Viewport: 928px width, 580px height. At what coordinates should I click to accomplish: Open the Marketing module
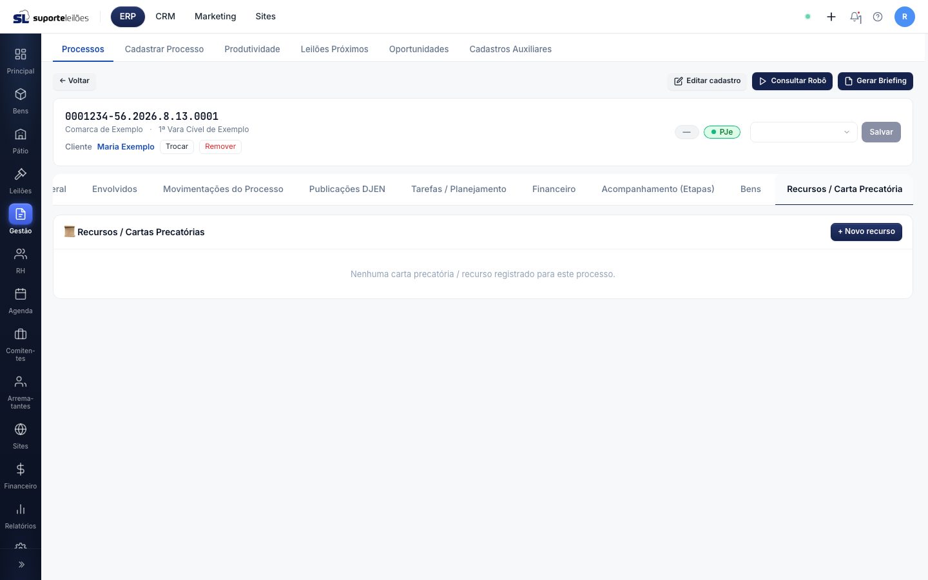[215, 17]
